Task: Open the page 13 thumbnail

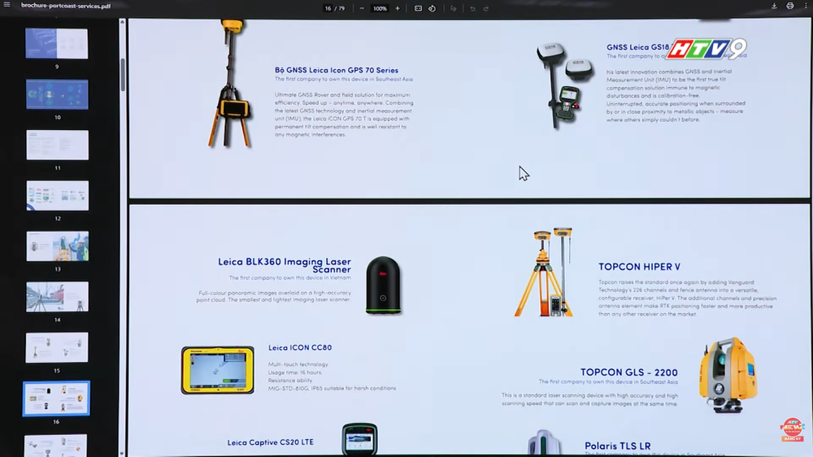Action: pyautogui.click(x=57, y=246)
